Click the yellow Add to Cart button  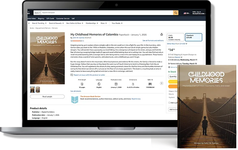(x=173, y=82)
